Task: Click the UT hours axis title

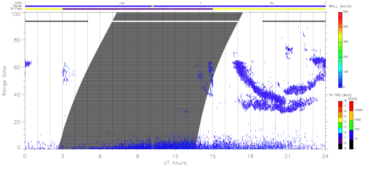Action: pos(175,163)
